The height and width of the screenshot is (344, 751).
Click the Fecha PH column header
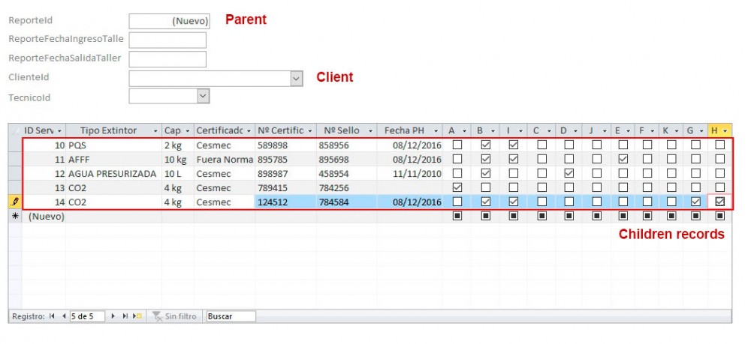pyautogui.click(x=404, y=131)
